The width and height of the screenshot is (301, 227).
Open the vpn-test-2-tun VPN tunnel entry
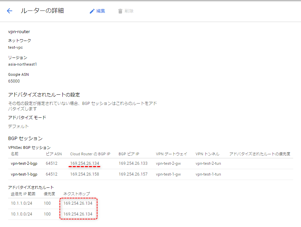point(207,163)
